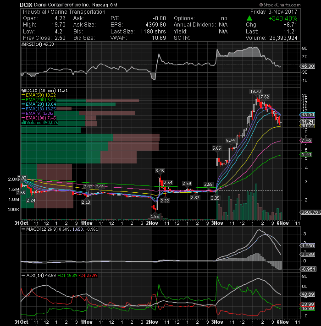Click the EMA(13) 13.25 legend entry
The height and width of the screenshot is (326, 321).
tap(39, 109)
